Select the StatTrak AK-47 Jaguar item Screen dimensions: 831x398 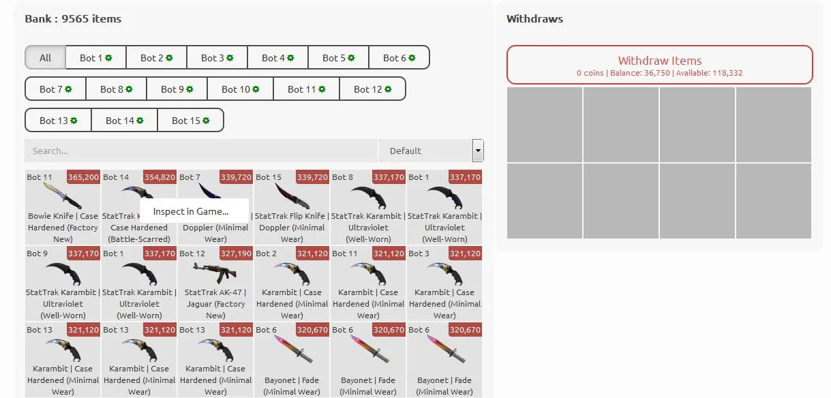(x=215, y=284)
